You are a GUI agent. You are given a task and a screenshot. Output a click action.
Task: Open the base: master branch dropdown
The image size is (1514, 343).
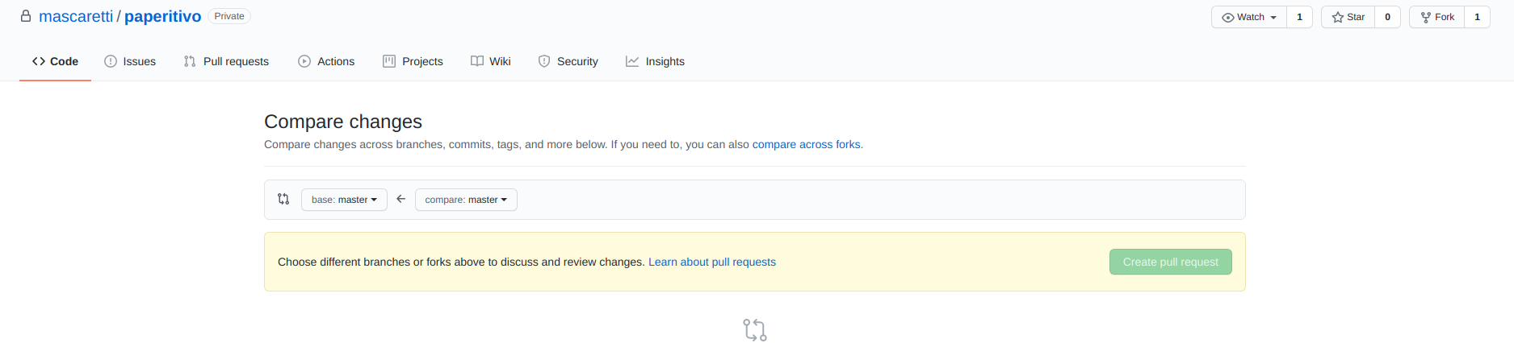344,200
